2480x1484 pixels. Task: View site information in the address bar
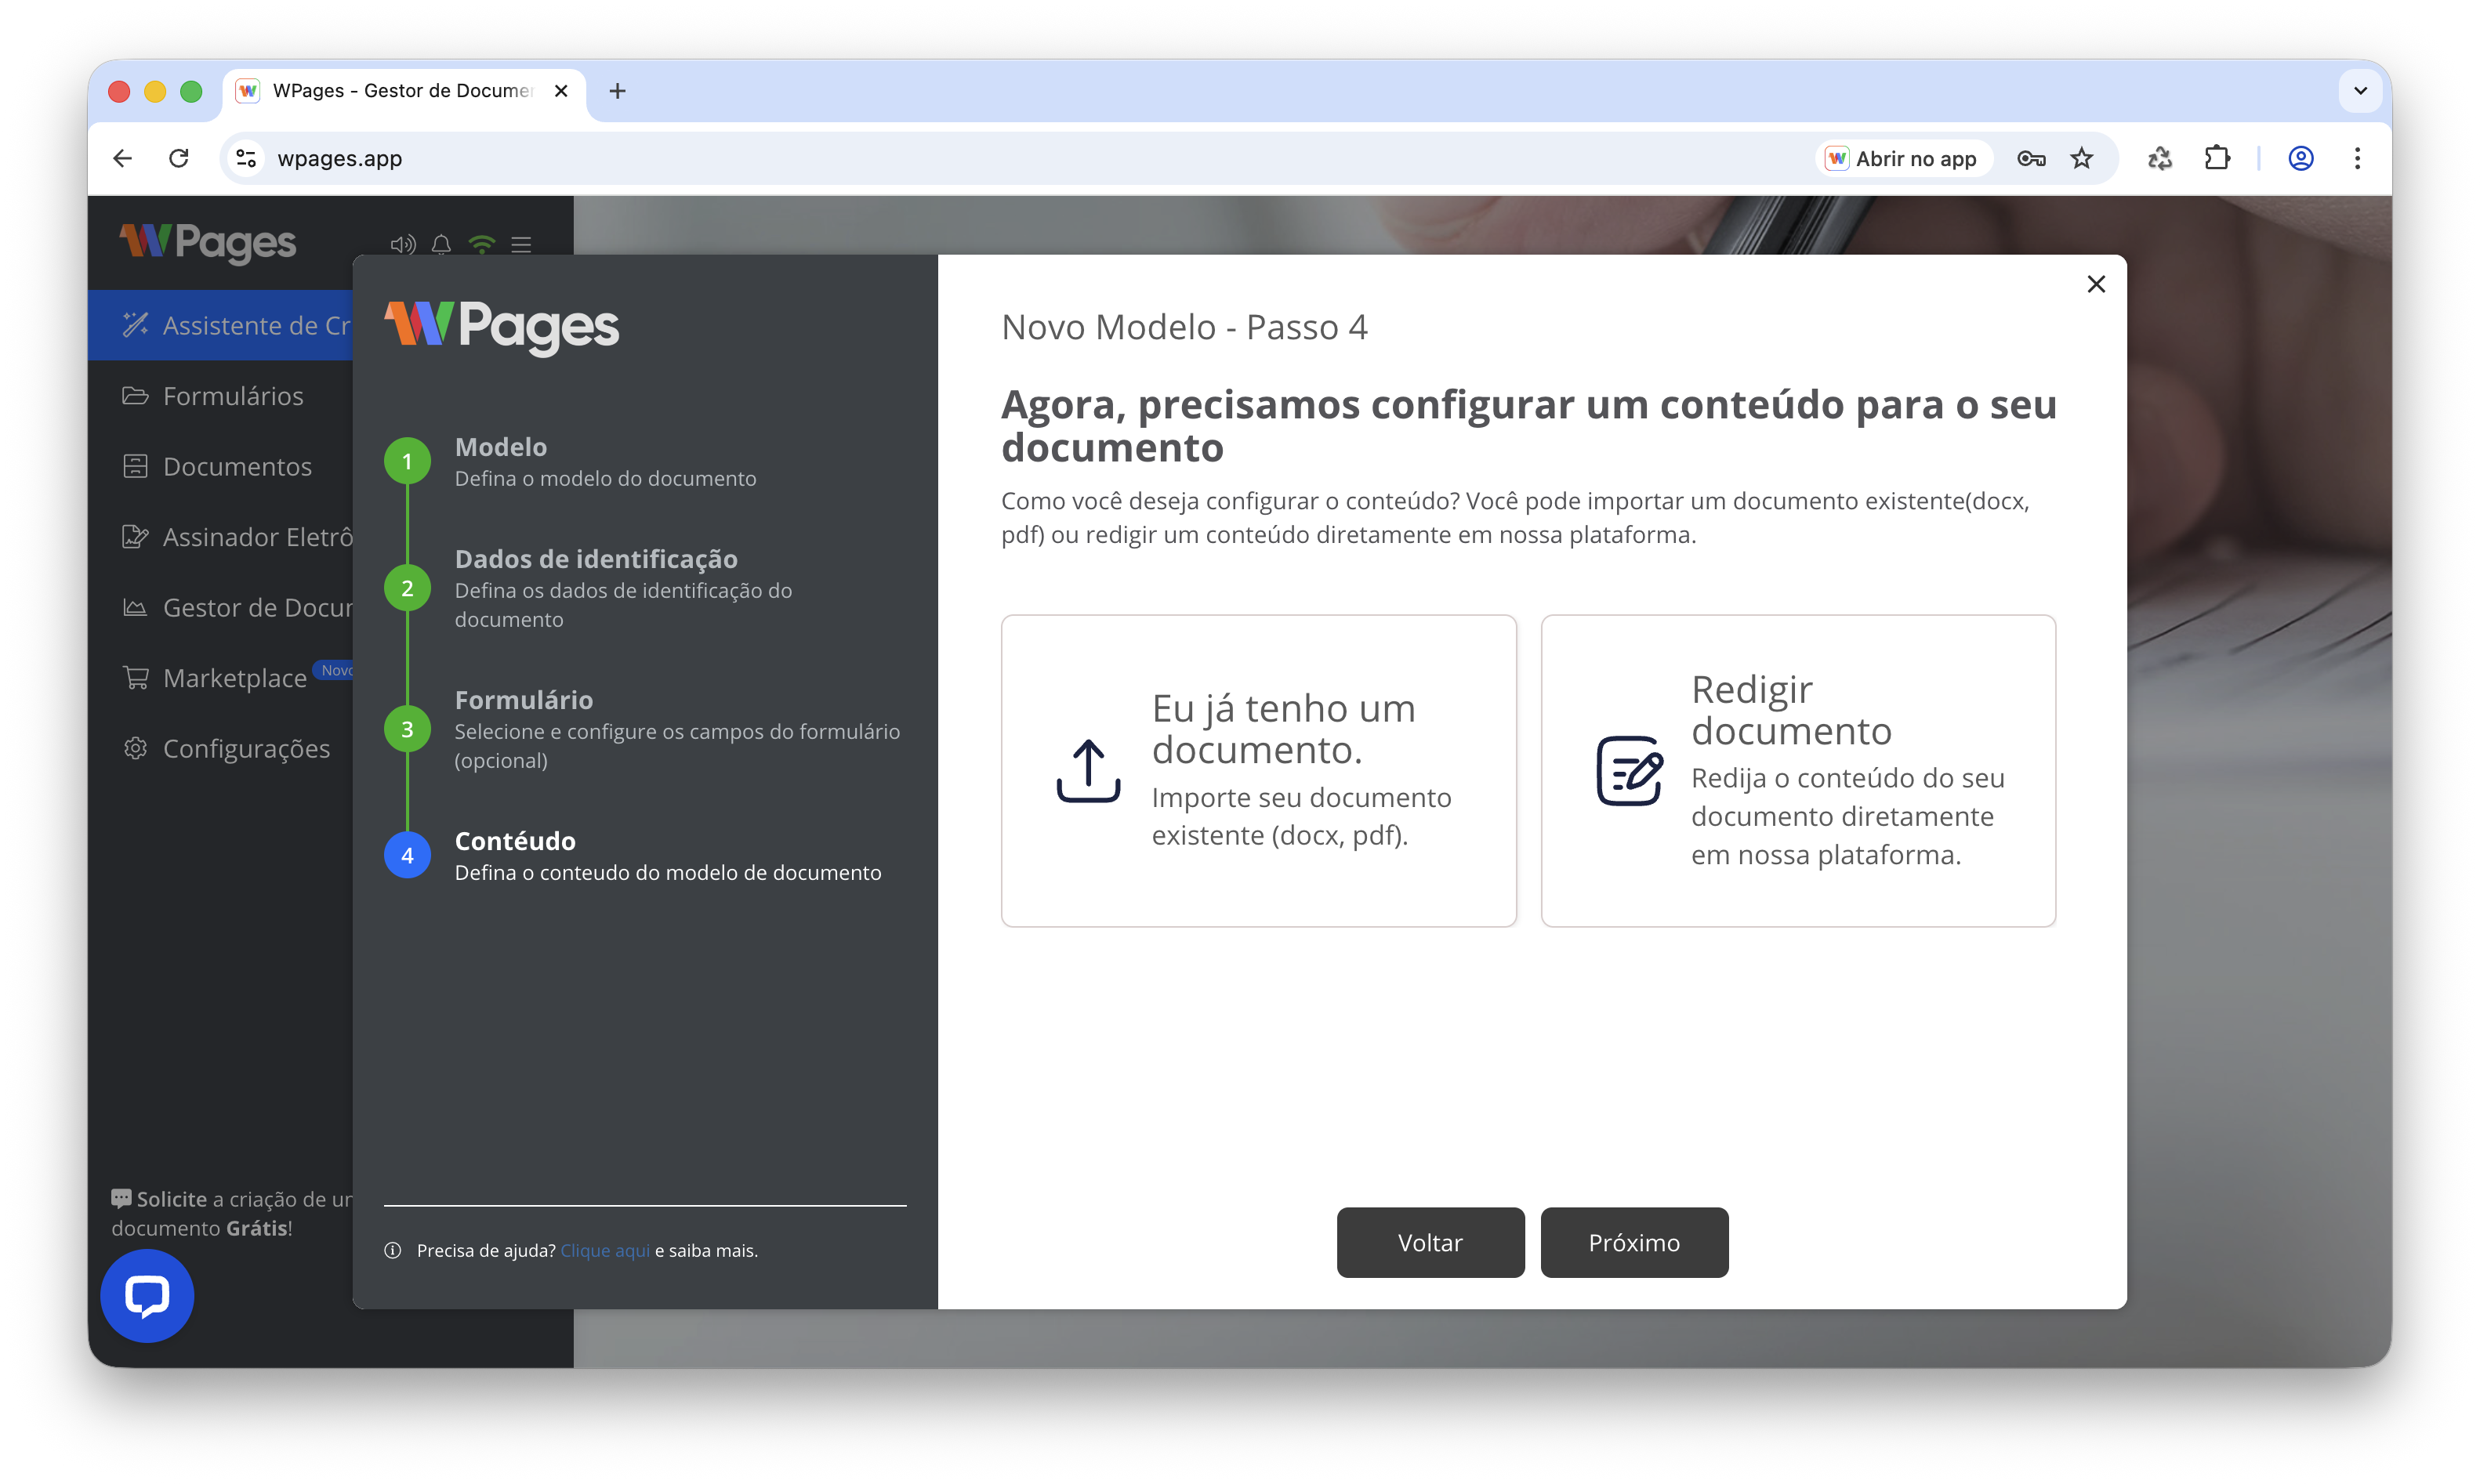pos(244,158)
